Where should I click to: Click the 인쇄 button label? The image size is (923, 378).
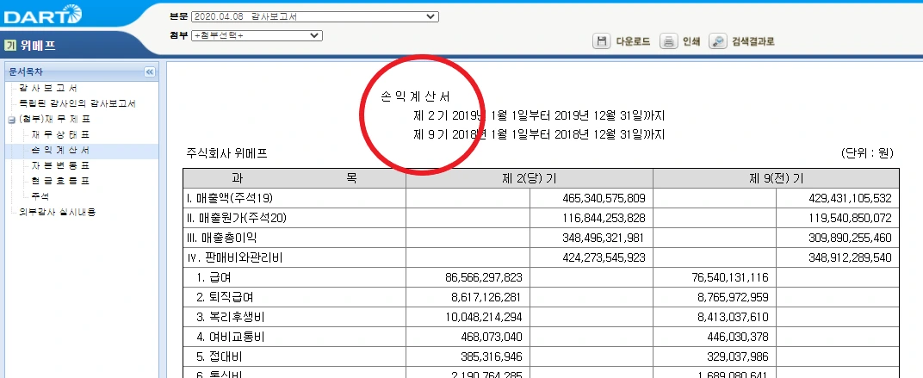pyautogui.click(x=691, y=42)
